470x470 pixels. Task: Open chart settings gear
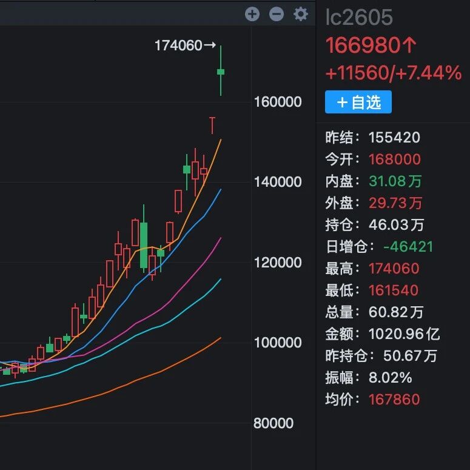coord(301,14)
